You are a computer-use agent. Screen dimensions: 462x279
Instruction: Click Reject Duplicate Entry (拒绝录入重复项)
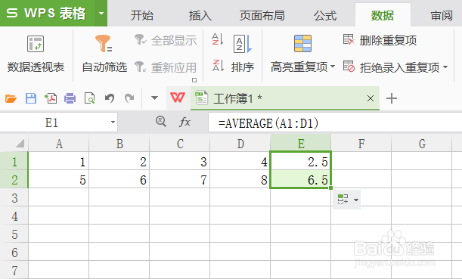click(392, 67)
